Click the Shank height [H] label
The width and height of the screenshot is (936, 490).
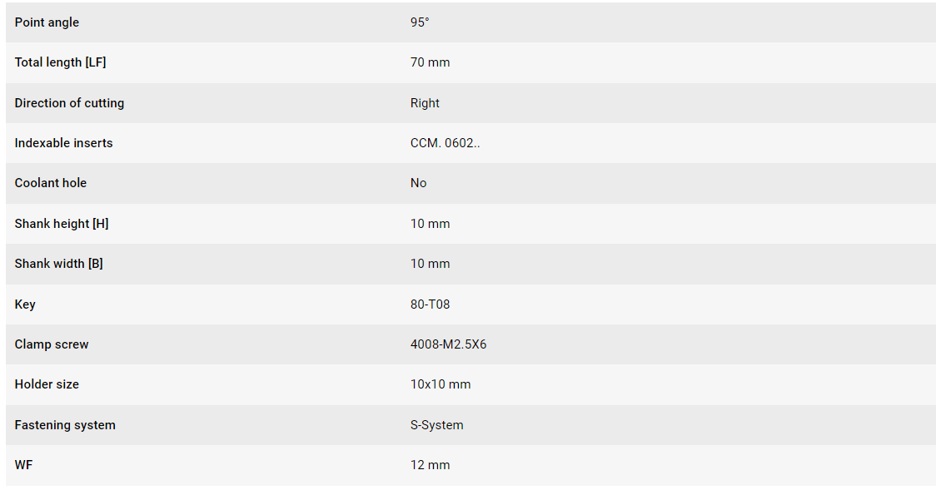[x=62, y=224]
